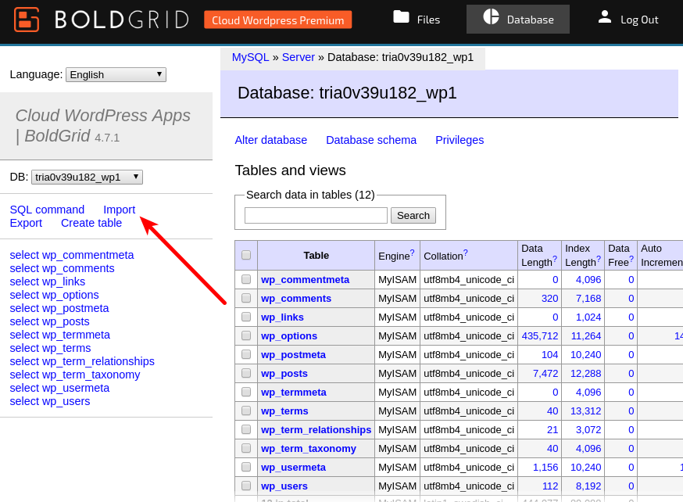Focus the search data in tables field
Screen dimensions: 683x502
316,215
